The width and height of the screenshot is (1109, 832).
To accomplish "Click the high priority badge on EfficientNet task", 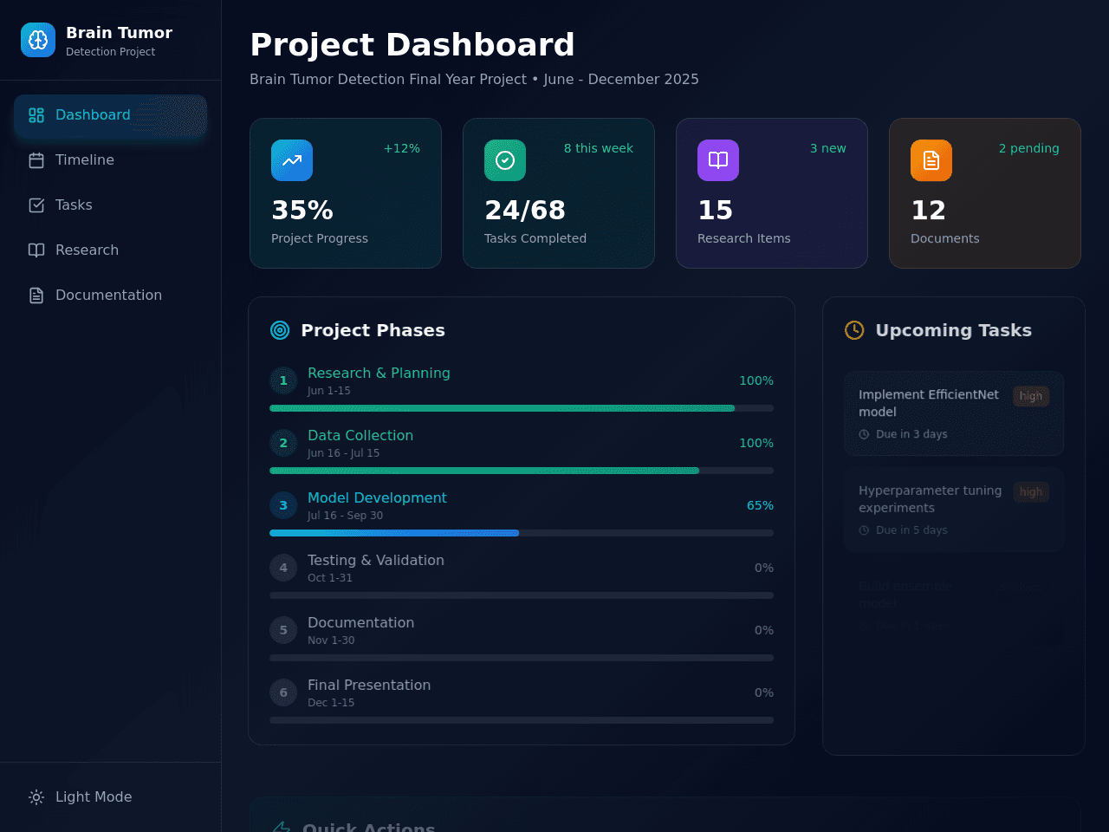I will (1031, 396).
